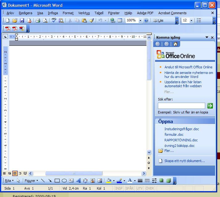Select the Arrow drawing tool
Viewport: 220px width, 197px height.
coord(50,181)
